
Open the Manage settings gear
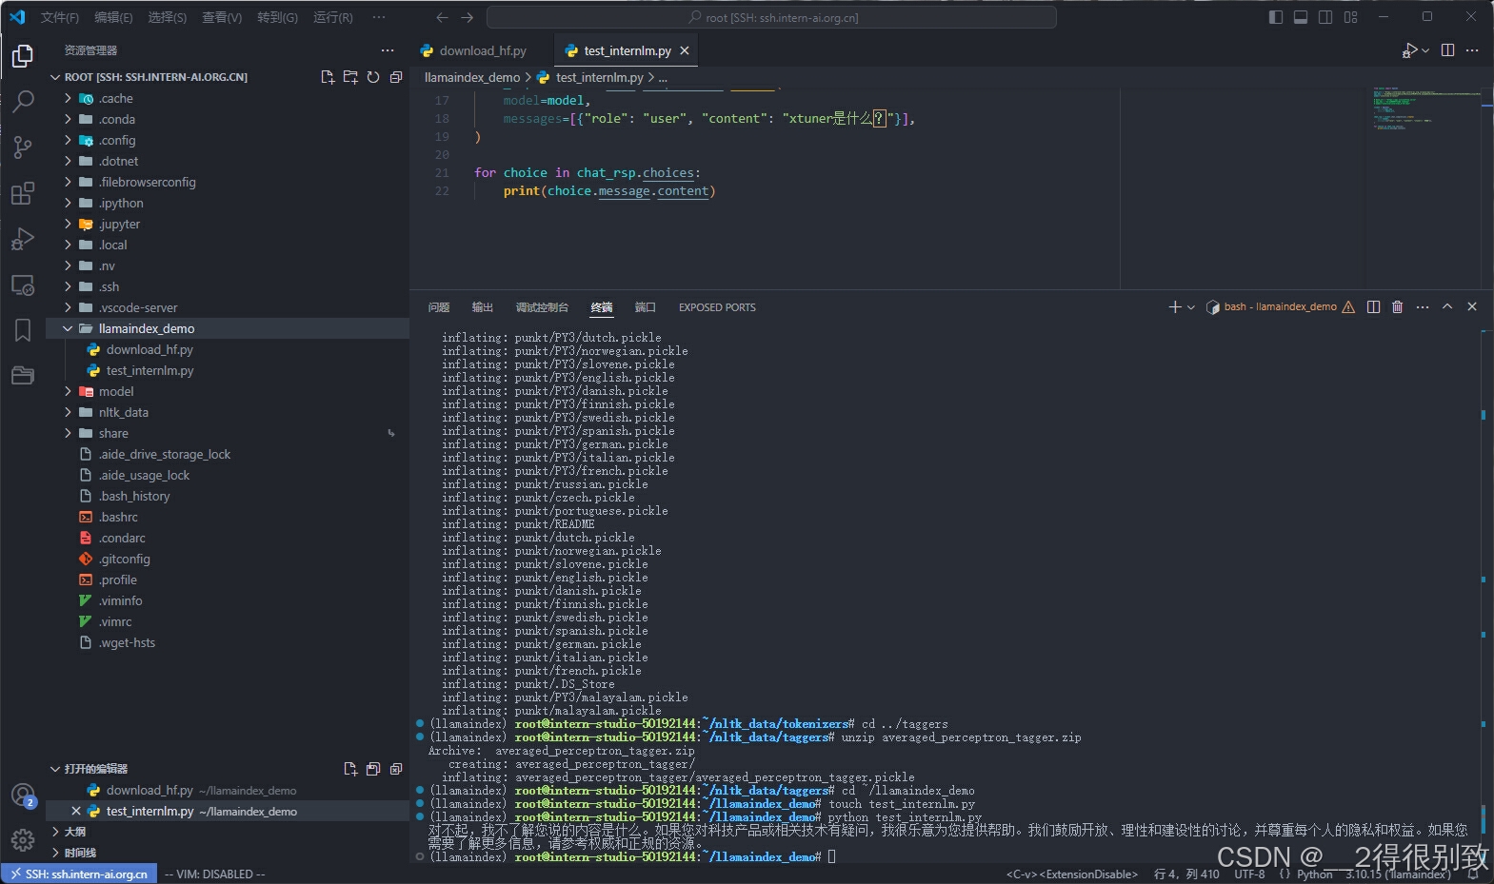tap(23, 840)
